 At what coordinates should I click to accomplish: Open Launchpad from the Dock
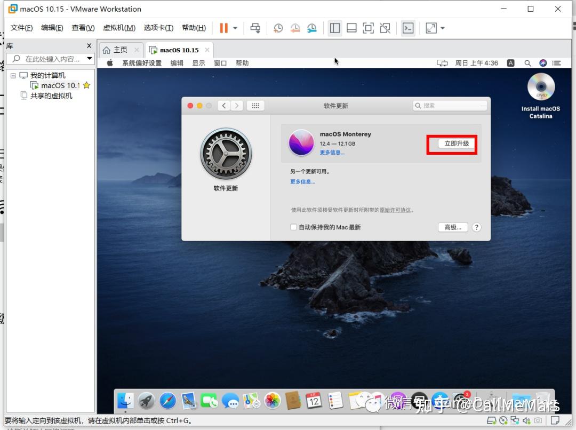pyautogui.click(x=146, y=401)
